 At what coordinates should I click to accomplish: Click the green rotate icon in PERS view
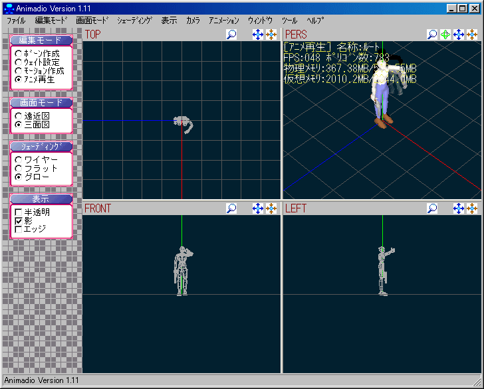coord(445,35)
